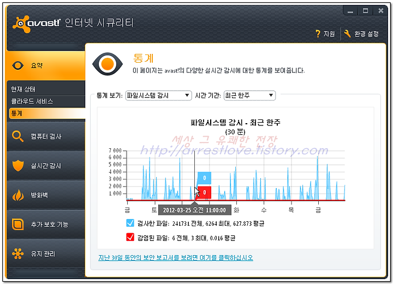Click the 유지 관리 gear-flower icon

pyautogui.click(x=18, y=253)
